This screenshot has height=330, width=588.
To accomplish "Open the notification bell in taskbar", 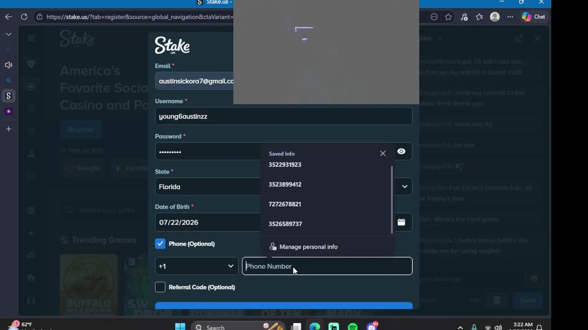I will (x=539, y=327).
